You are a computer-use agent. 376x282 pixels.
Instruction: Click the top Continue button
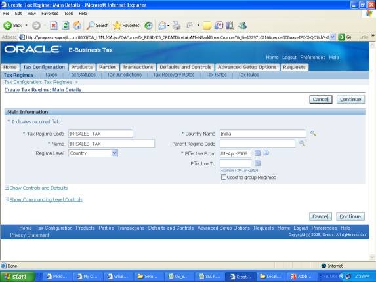[x=350, y=99]
